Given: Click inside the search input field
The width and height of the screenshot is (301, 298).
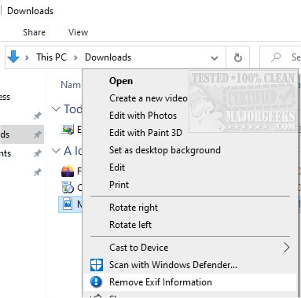Looking at the screenshot, I should coord(281,57).
